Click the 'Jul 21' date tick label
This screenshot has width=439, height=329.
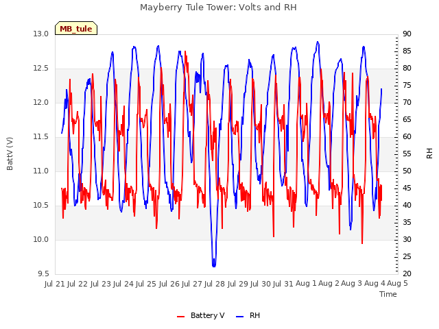[55, 284]
